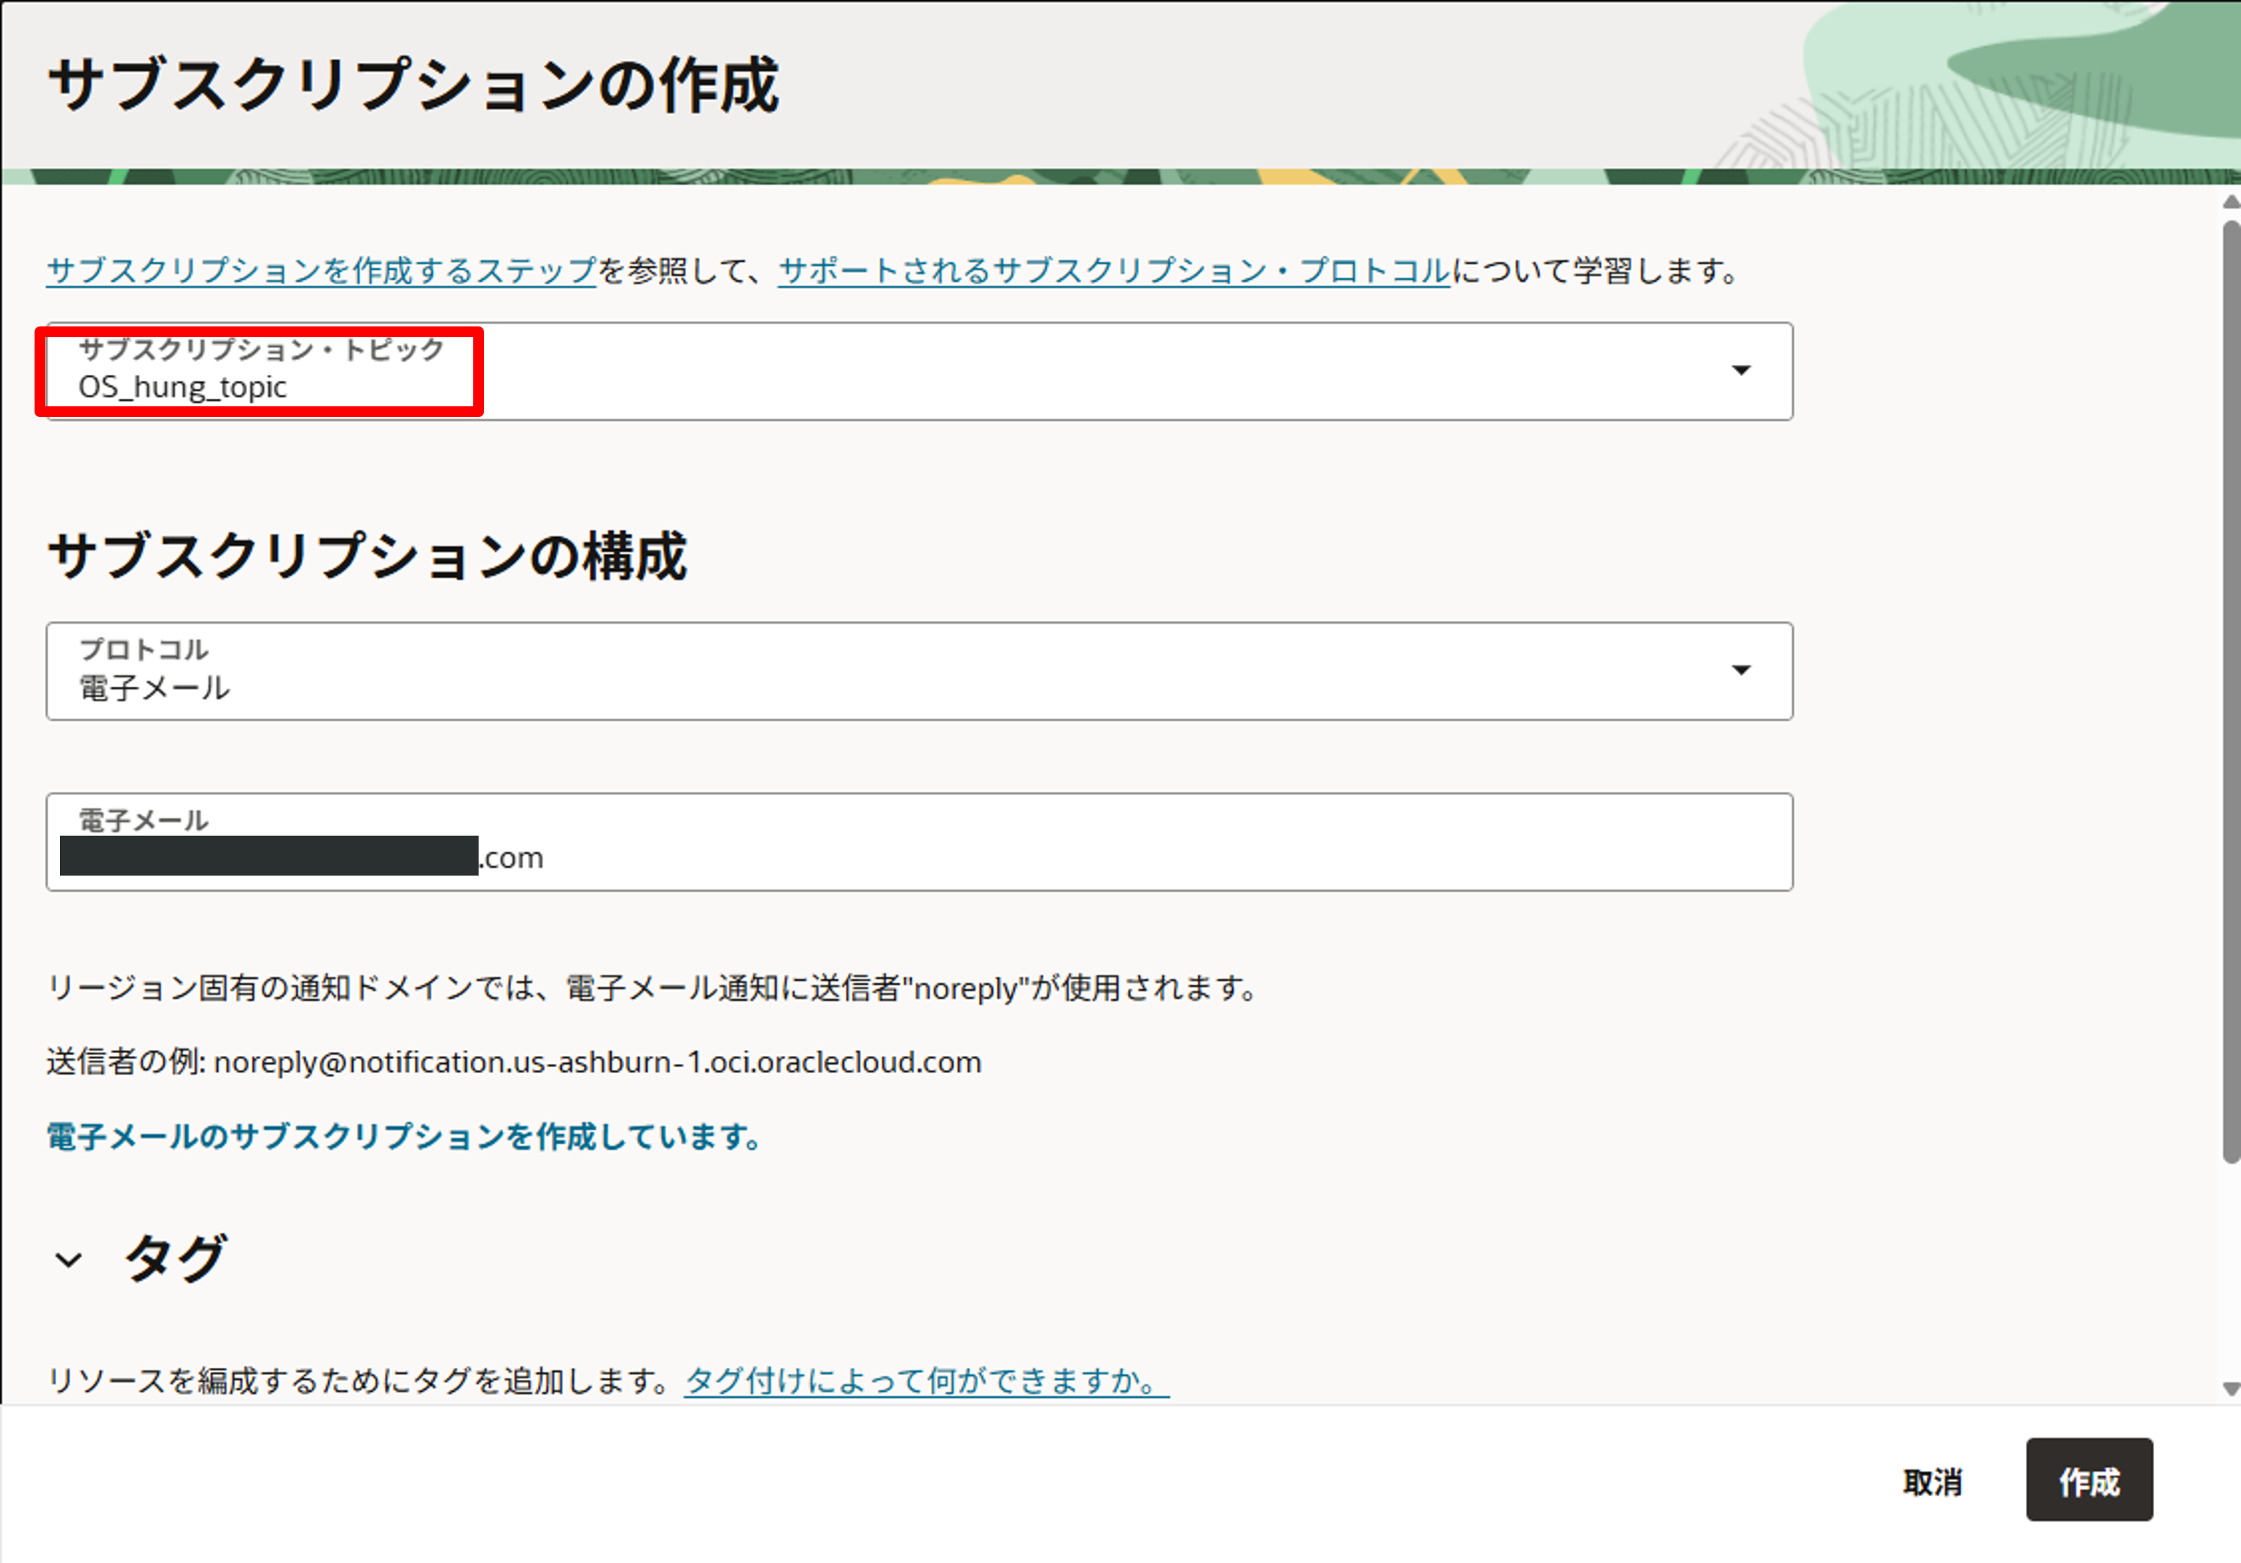
Task: Click the scrollbar up arrow
Action: (x=2229, y=200)
